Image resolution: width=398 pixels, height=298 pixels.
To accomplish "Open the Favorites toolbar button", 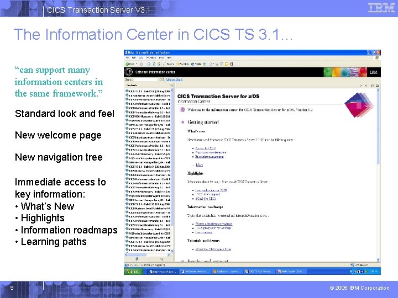I will point(183,64).
